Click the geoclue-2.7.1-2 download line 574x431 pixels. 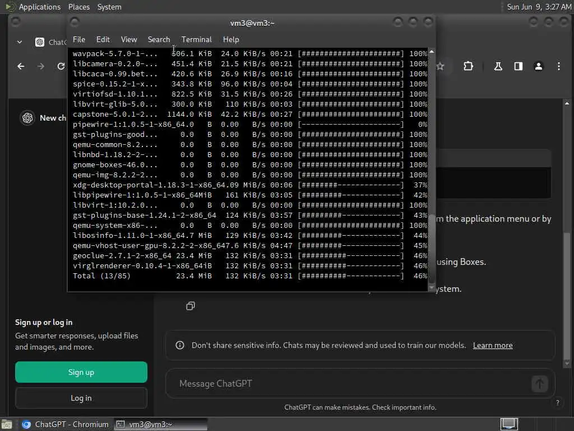pos(249,256)
